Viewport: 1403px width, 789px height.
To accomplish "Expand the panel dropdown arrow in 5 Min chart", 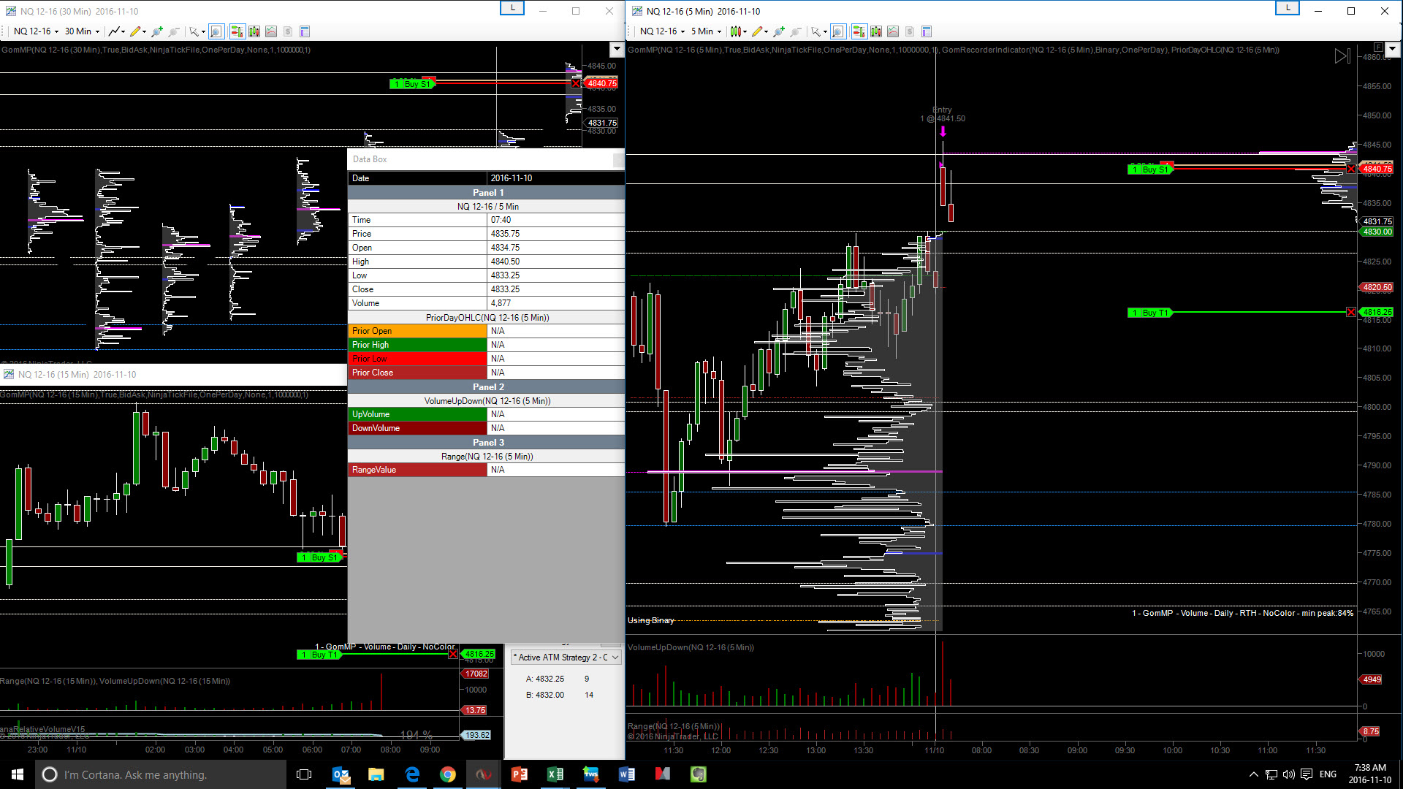I will click(1392, 49).
